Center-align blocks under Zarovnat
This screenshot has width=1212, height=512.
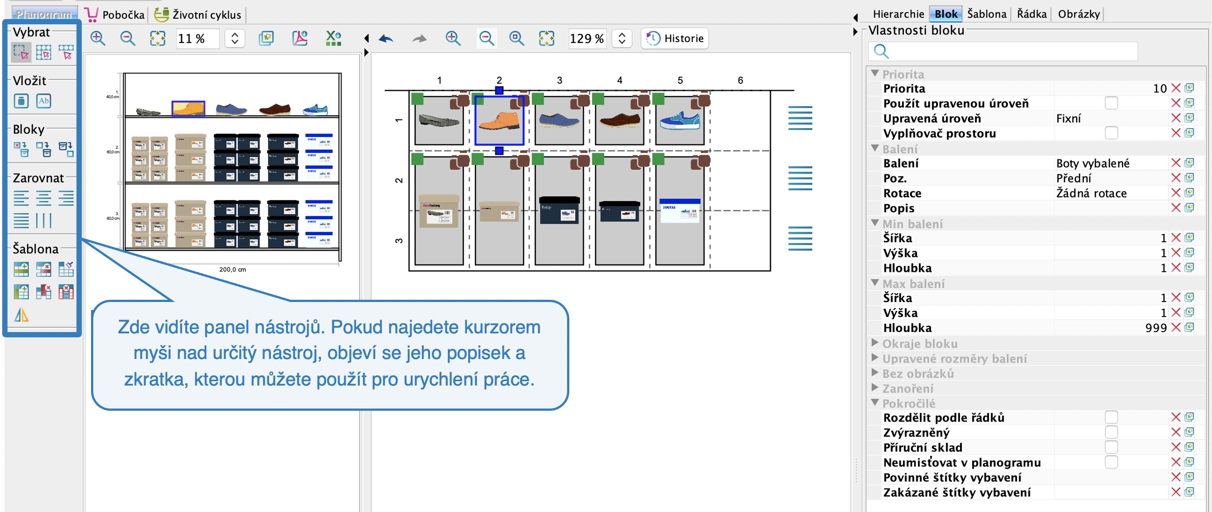[x=44, y=198]
